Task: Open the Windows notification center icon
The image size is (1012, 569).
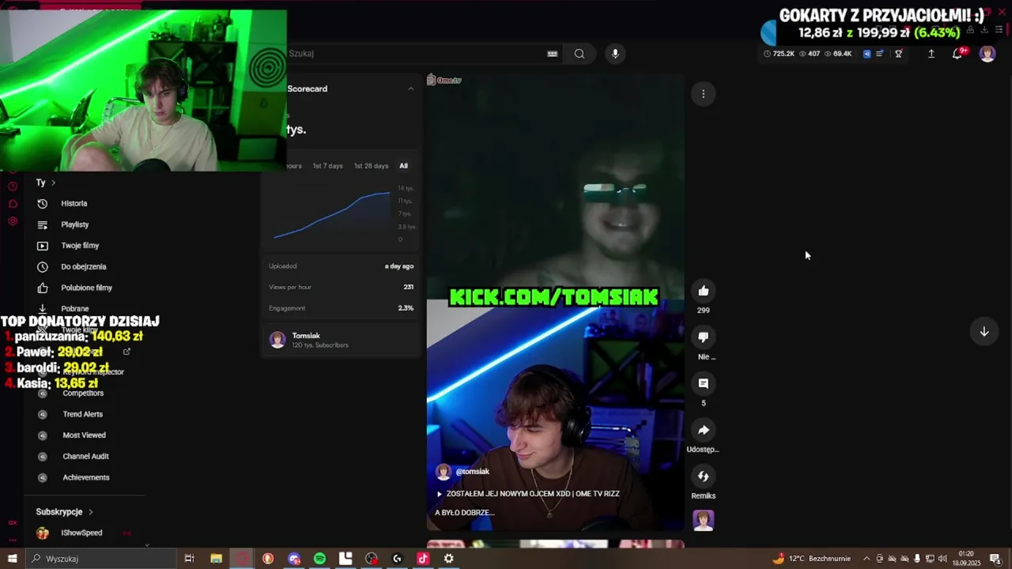Action: (995, 559)
